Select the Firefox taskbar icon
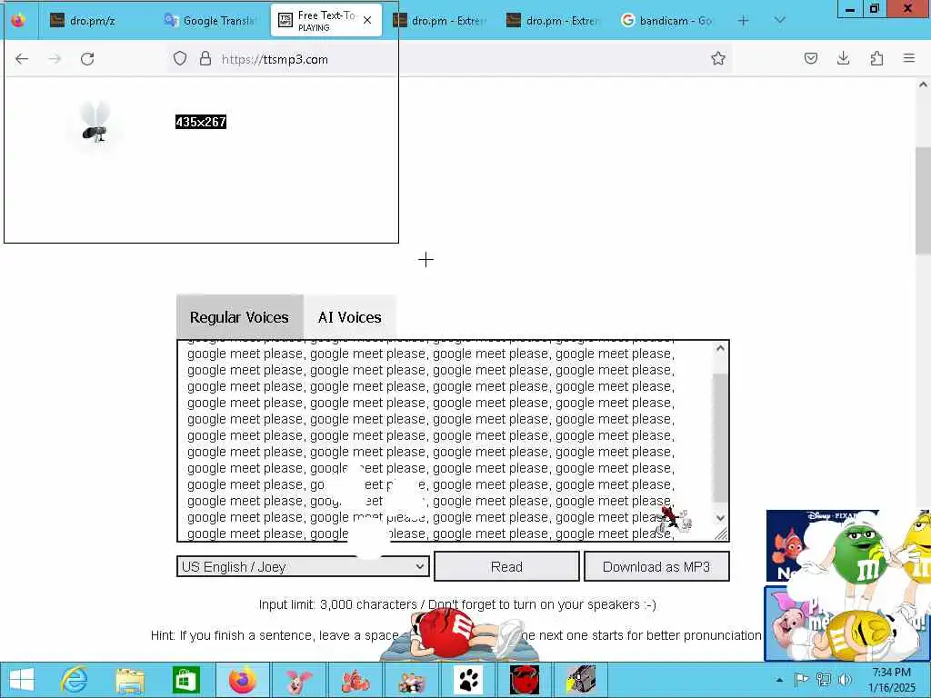The height and width of the screenshot is (698, 931). pyautogui.click(x=242, y=680)
